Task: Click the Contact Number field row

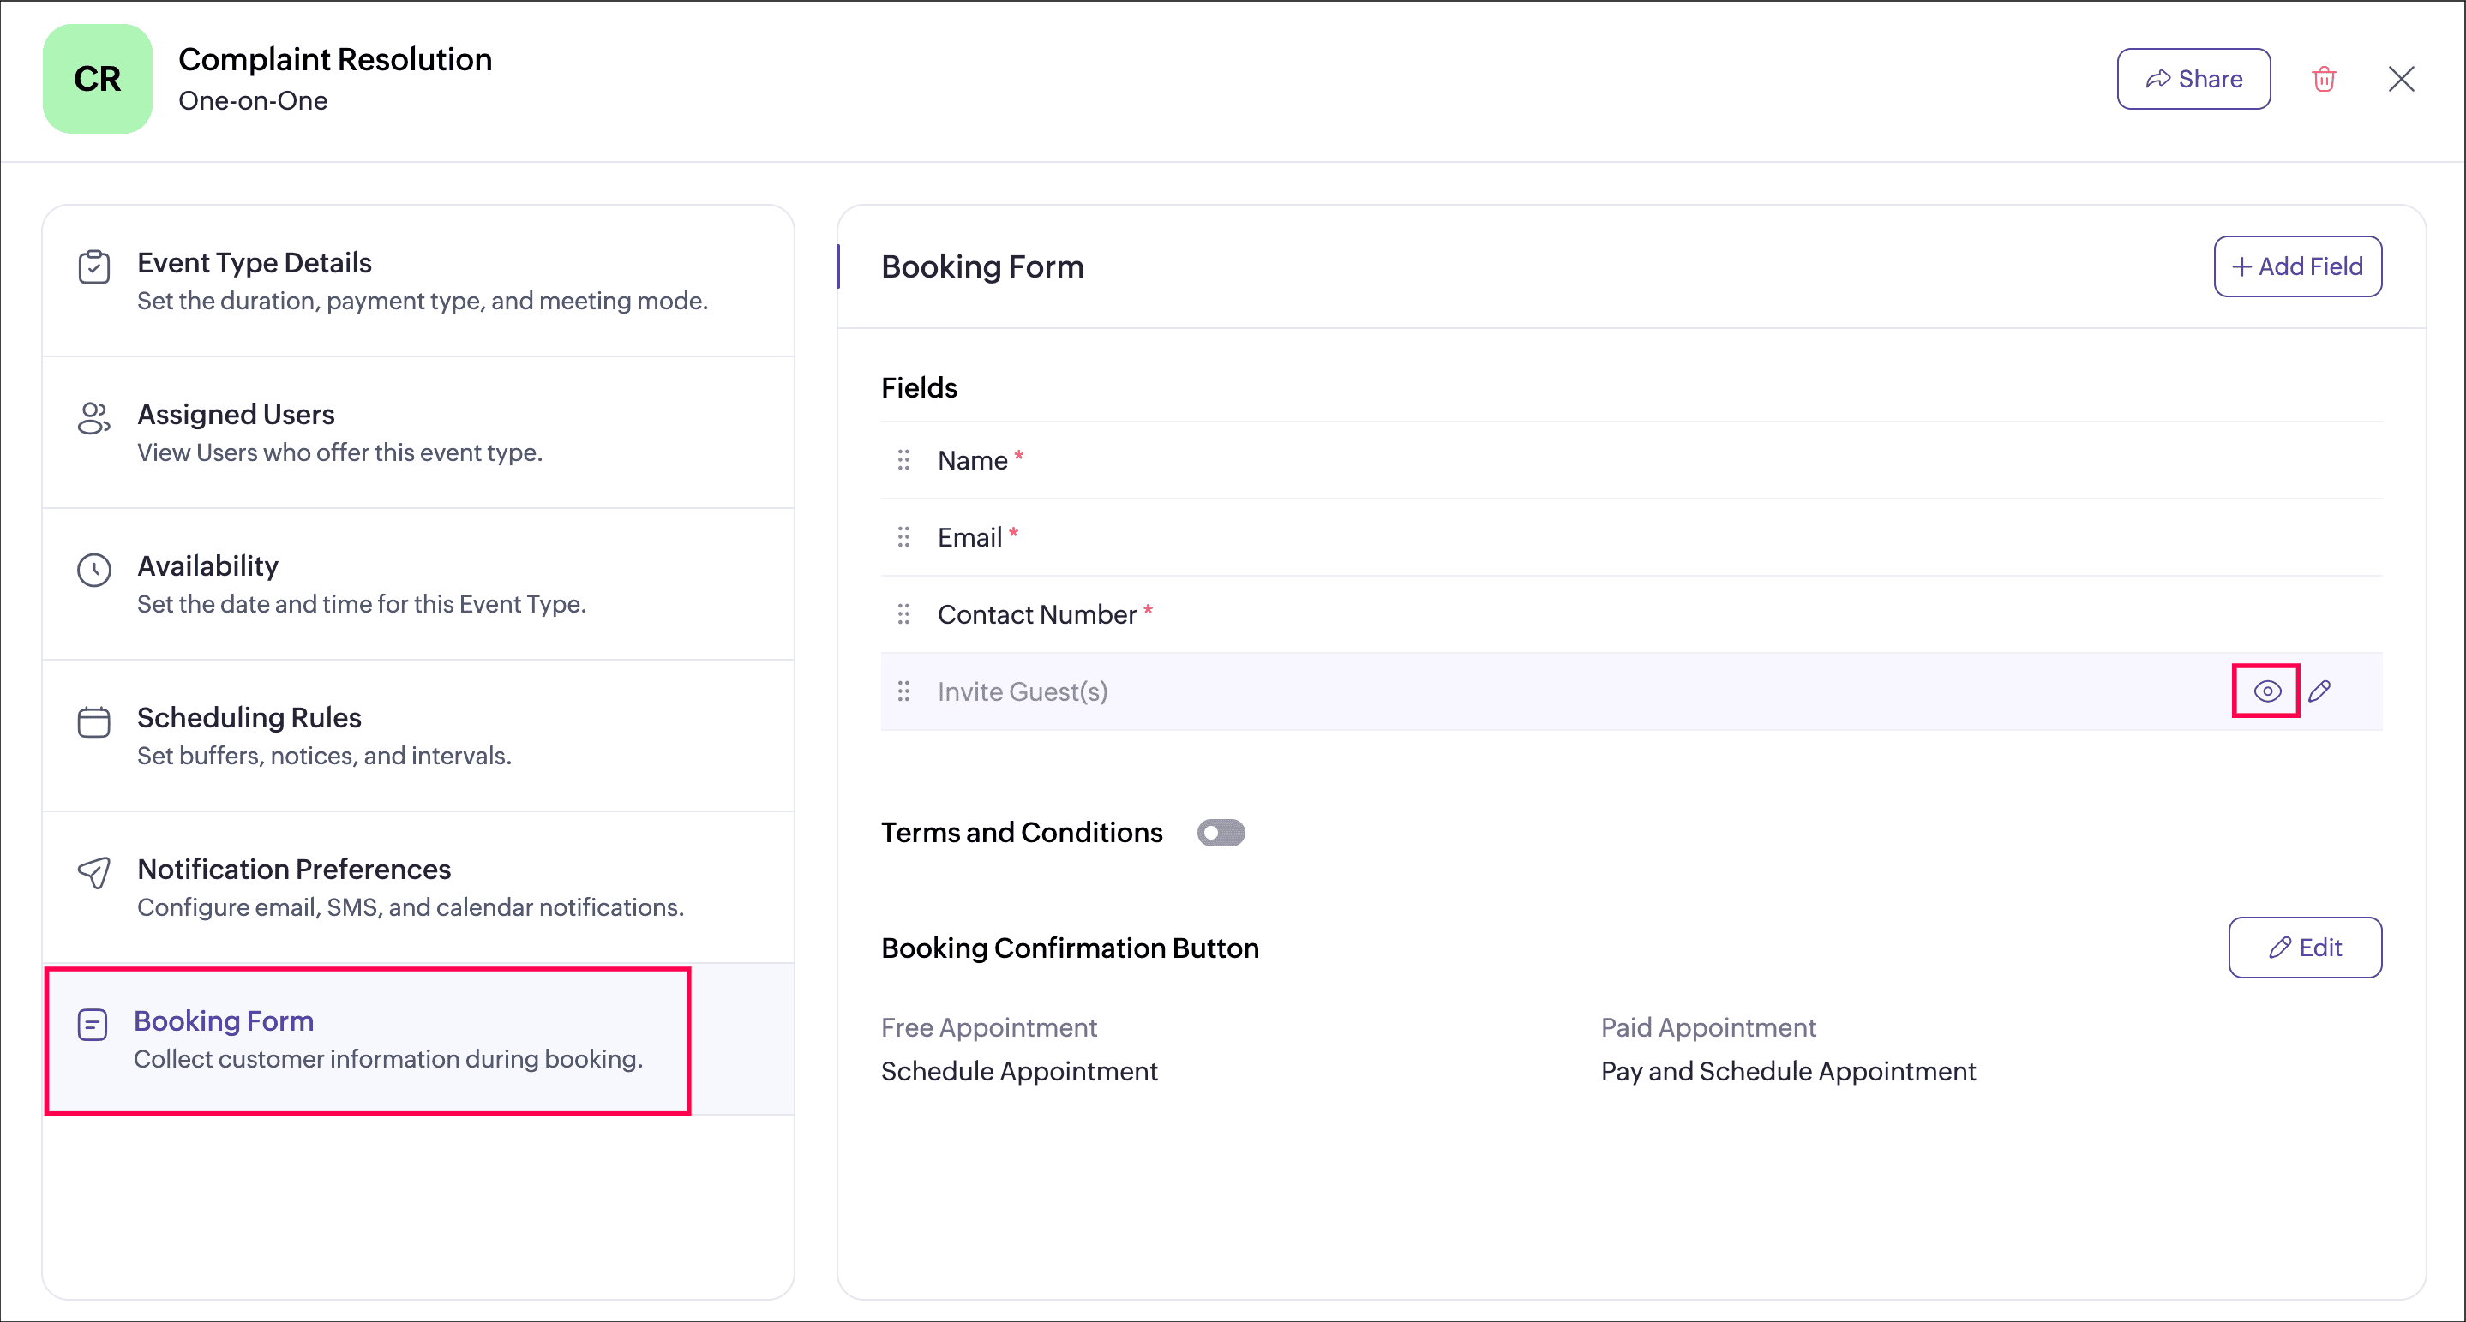Action: tap(1532, 614)
